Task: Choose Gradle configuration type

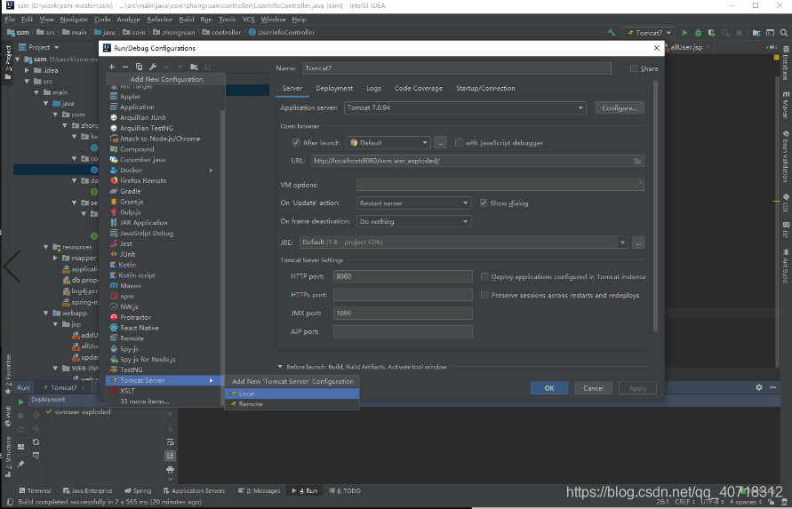Action: point(162,191)
